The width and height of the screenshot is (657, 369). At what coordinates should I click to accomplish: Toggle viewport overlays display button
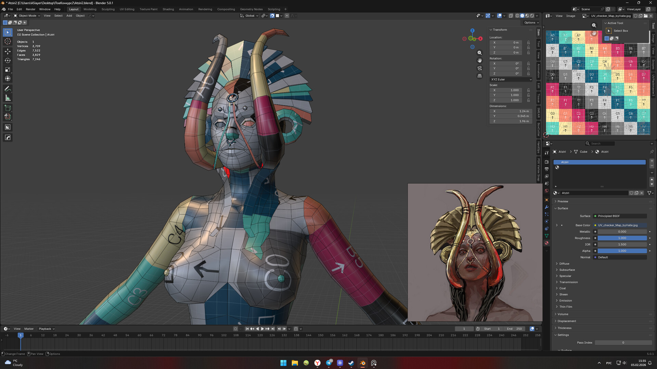500,16
